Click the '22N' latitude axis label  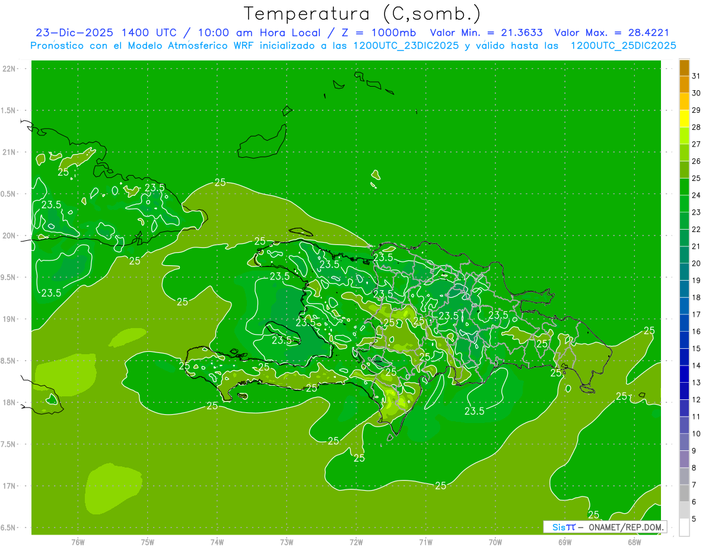coord(9,69)
